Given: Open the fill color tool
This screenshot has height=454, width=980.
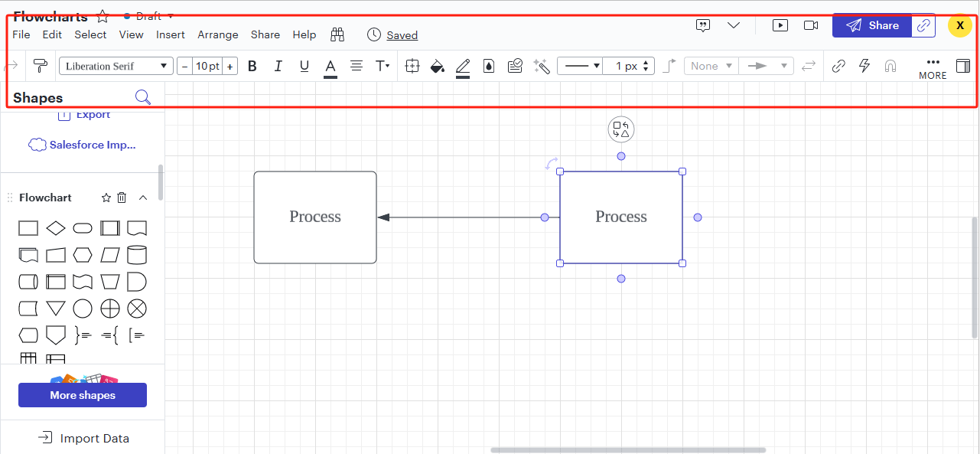Looking at the screenshot, I should (438, 66).
